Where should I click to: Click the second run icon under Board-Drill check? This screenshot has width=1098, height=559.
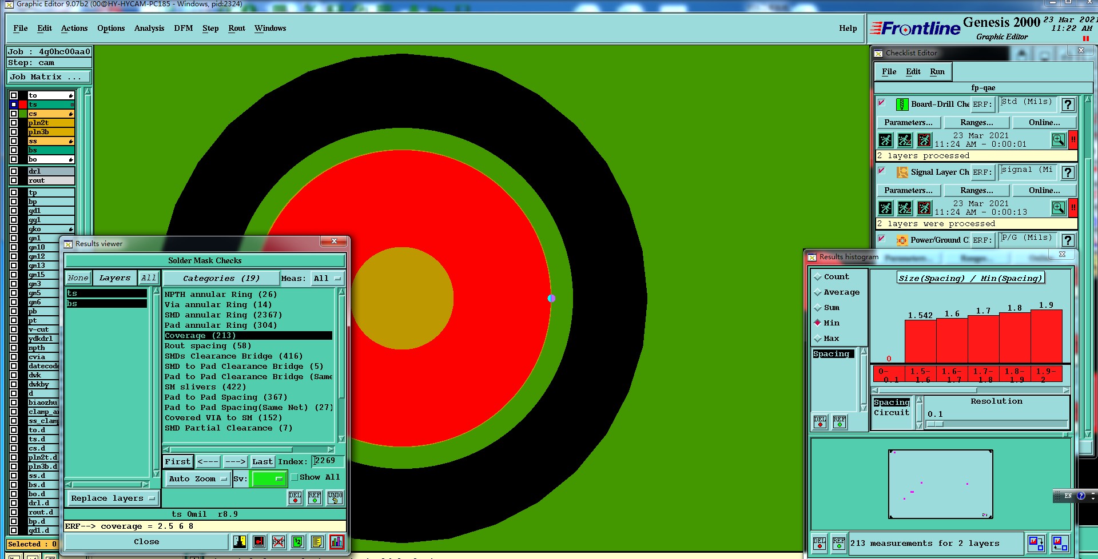coord(905,140)
